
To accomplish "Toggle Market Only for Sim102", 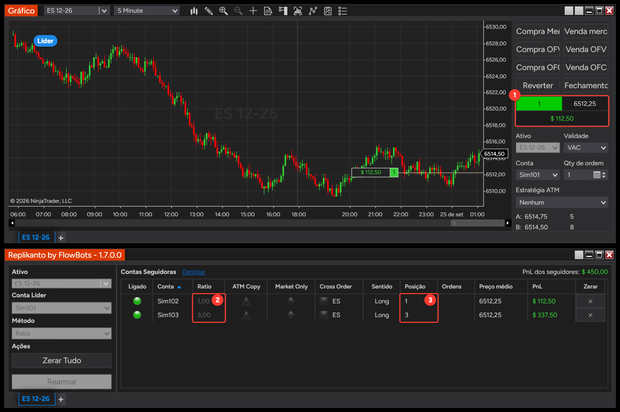I will (291, 301).
